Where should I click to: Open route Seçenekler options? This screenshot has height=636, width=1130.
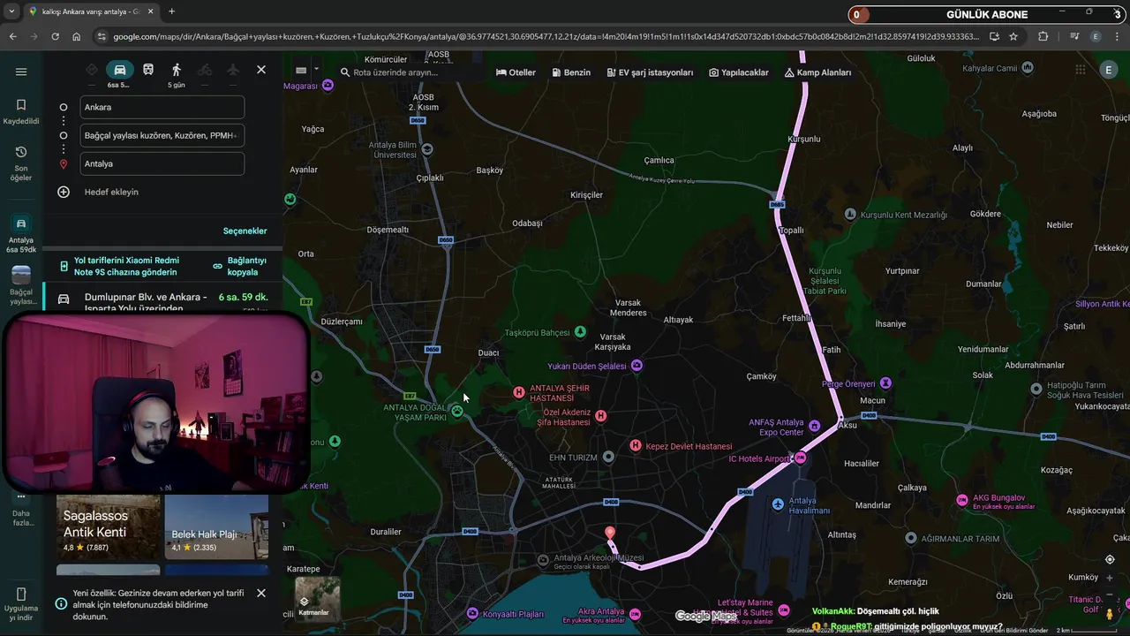pos(245,231)
